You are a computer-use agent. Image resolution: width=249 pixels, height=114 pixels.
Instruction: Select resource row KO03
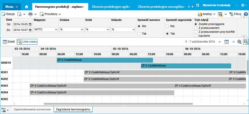click(x=6, y=86)
